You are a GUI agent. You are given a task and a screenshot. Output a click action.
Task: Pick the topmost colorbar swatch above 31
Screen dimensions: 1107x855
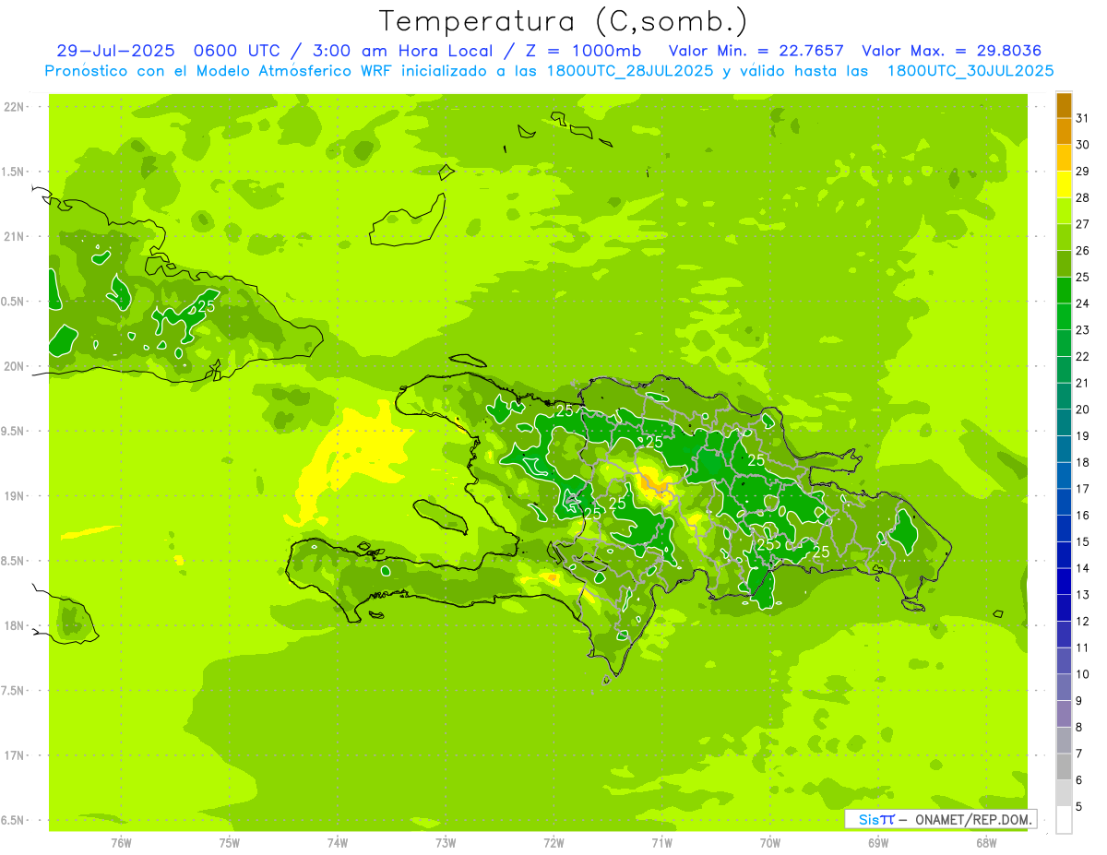1064,105
